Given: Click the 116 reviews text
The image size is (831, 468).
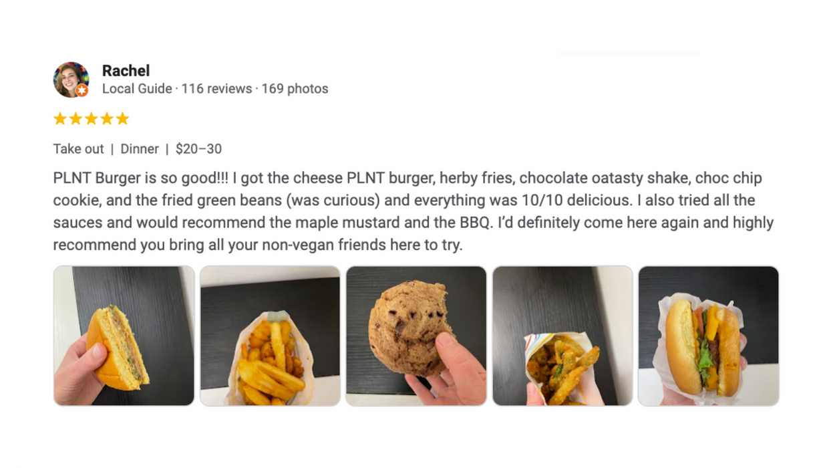Looking at the screenshot, I should pos(216,88).
